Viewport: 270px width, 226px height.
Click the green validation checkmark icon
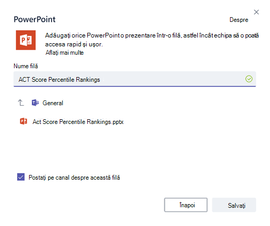click(x=249, y=79)
